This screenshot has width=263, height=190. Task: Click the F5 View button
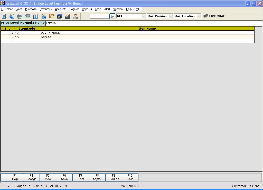[48, 177]
